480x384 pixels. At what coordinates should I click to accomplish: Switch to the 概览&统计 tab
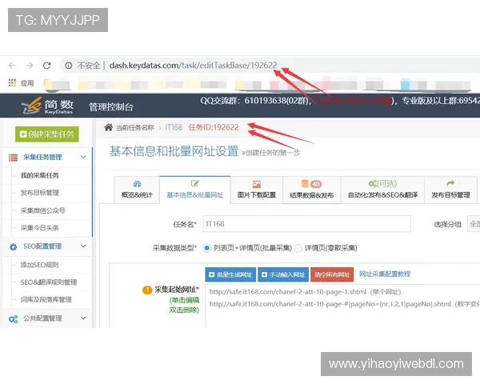coord(137,190)
